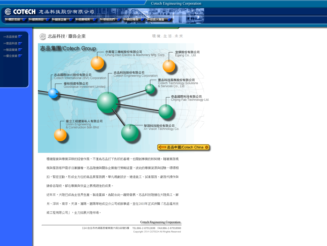Open the 關於志品 menu item

coord(16,20)
